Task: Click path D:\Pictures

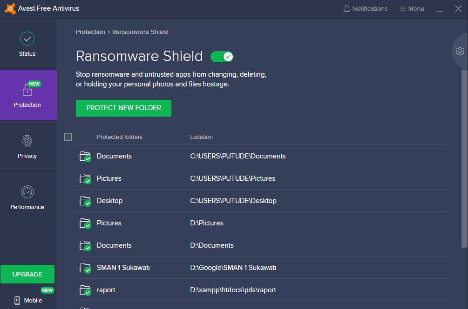Action: [207, 223]
